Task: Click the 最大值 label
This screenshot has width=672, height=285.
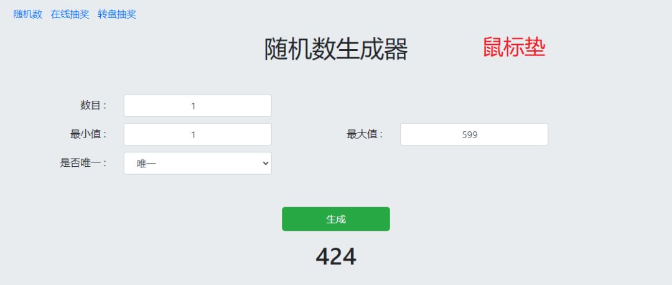Action: tap(365, 134)
